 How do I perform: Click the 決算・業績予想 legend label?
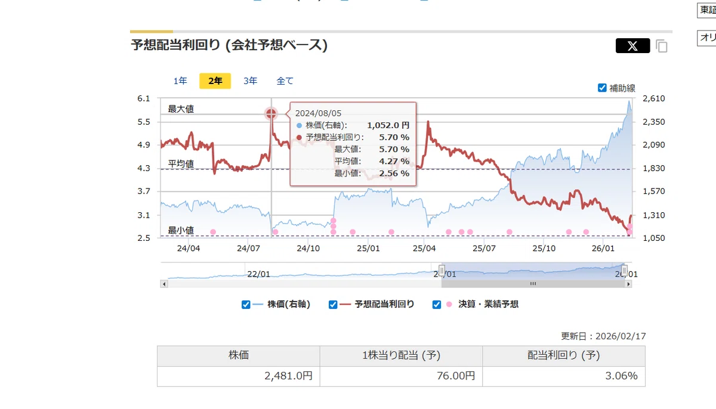click(488, 305)
